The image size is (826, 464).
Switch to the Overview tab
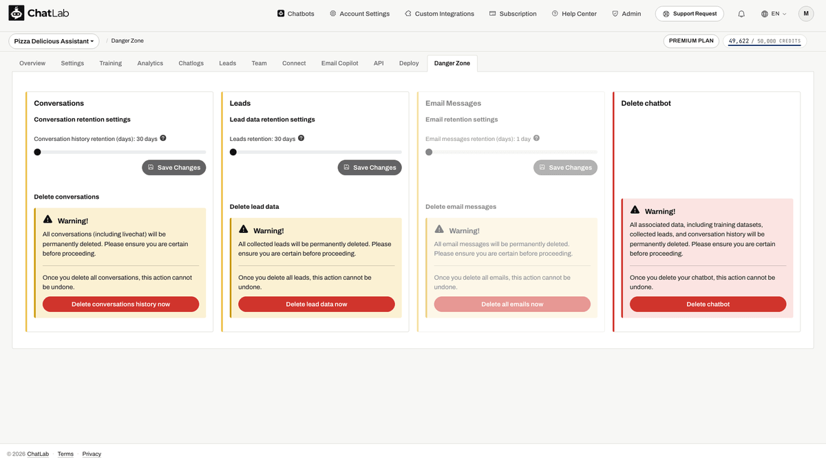coord(32,63)
